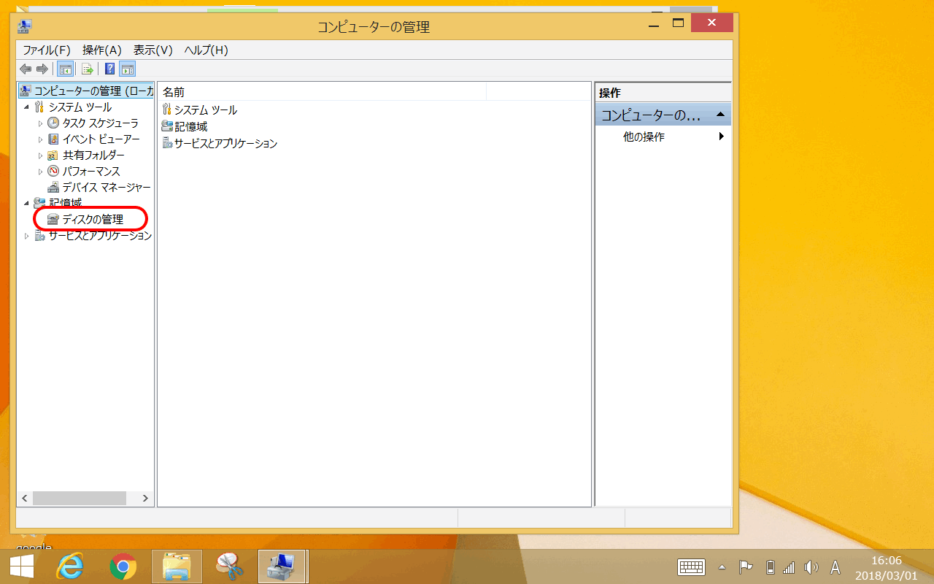Expand the イベント ビューアー node arrow
Screen dimensions: 934x584
tap(41, 139)
